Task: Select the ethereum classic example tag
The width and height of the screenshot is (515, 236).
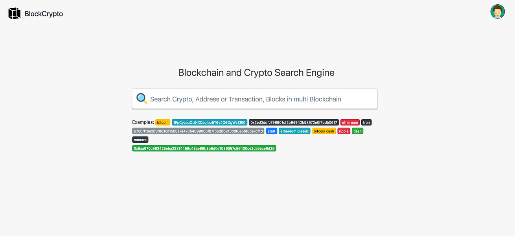Action: click(294, 131)
